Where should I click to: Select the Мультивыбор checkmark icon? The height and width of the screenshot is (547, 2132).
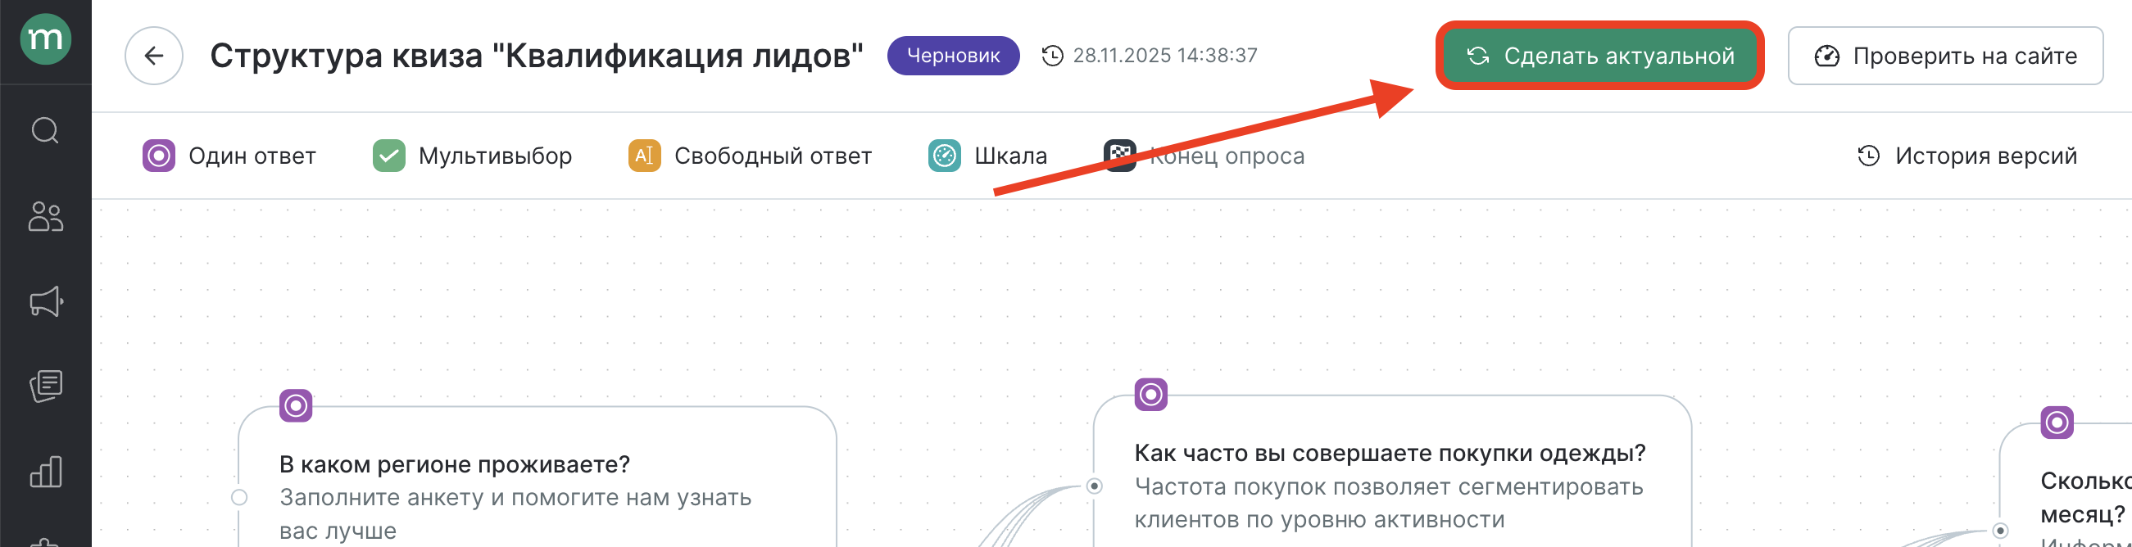[389, 156]
